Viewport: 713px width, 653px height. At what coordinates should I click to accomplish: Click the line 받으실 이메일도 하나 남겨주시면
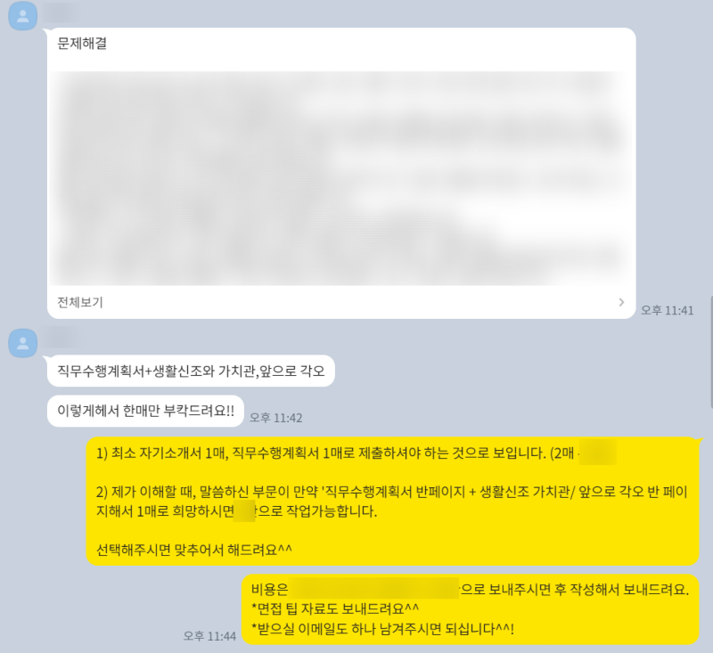pos(383,629)
